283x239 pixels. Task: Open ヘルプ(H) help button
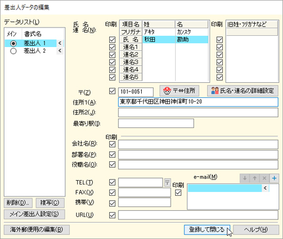(256, 230)
